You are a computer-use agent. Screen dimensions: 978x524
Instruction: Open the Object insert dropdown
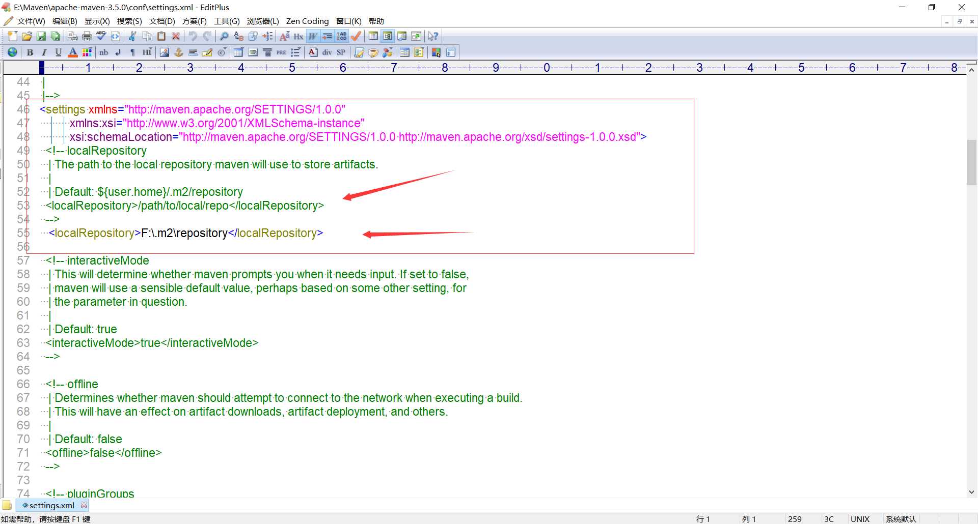388,52
